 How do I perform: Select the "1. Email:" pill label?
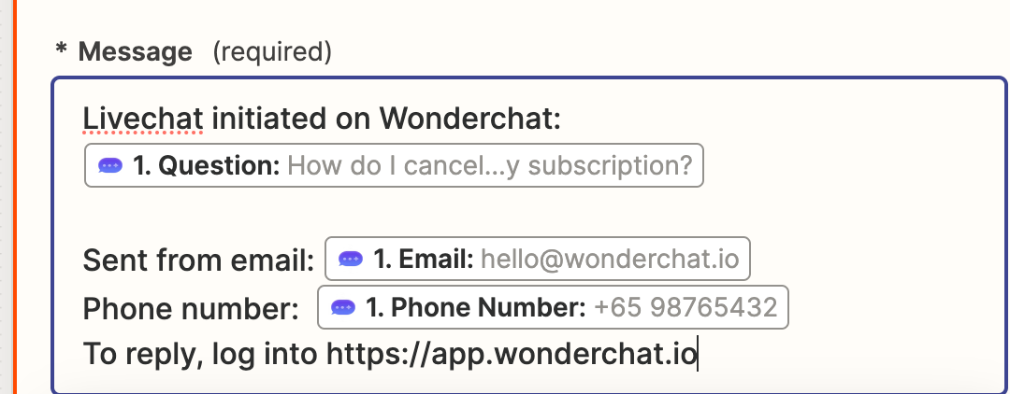pyautogui.click(x=424, y=260)
